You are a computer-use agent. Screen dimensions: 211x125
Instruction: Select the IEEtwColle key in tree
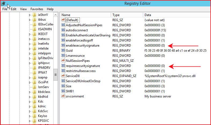(46, 24)
